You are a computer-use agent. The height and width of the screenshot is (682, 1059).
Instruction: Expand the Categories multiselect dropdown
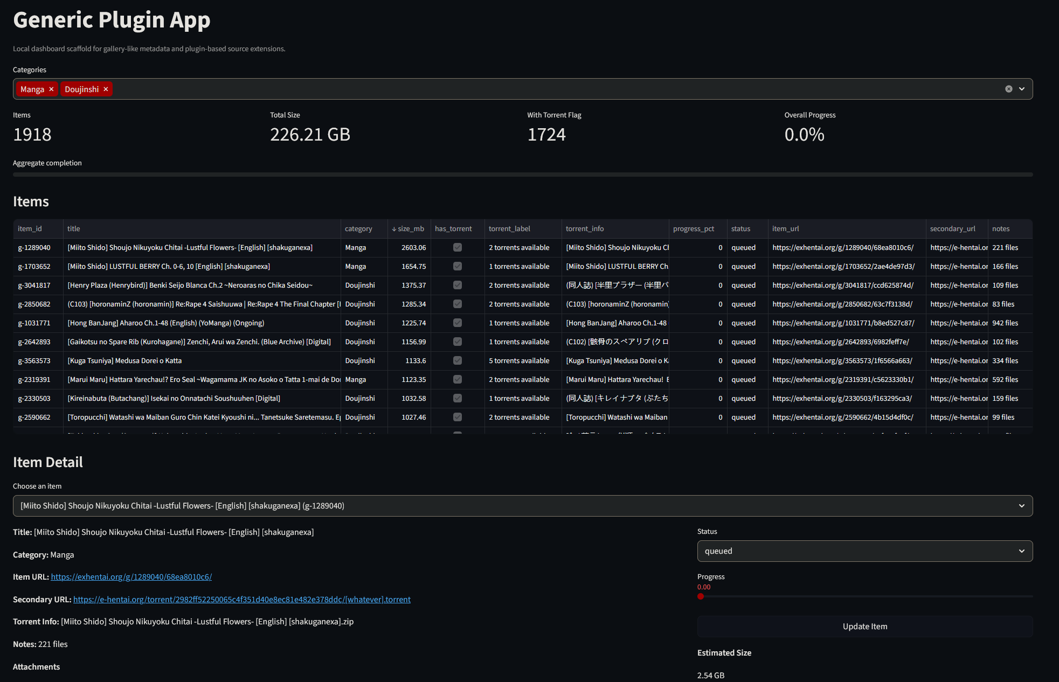point(1022,89)
